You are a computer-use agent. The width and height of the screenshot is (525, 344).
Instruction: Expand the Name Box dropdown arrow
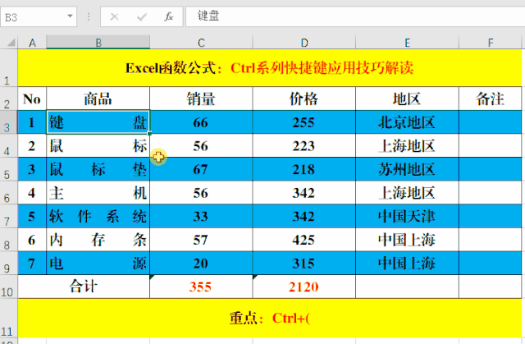70,16
